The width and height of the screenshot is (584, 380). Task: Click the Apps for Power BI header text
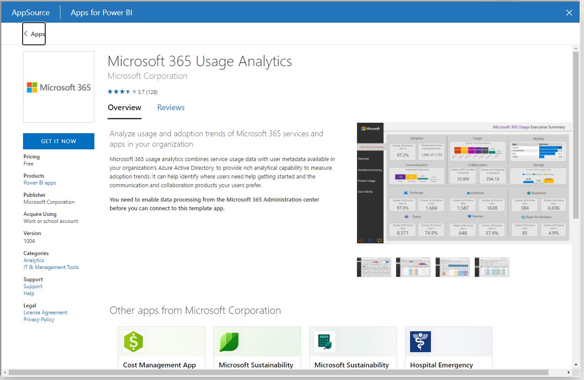[101, 13]
